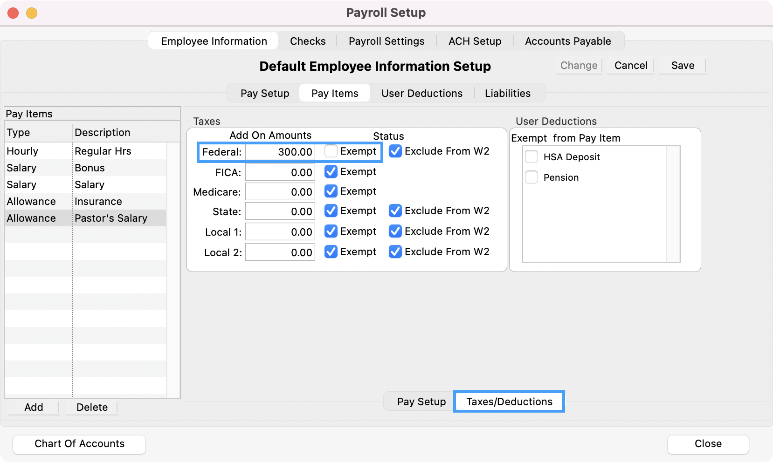Viewport: 773px width, 462px height.
Task: Select the Pastor's Salary pay item
Action: [111, 218]
